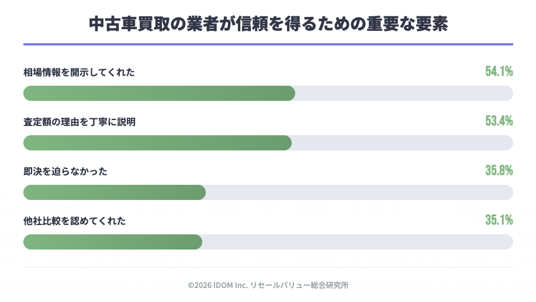This screenshot has height=302, width=536.
Task: Click the thin divider line above the footer
Action: click(268, 267)
